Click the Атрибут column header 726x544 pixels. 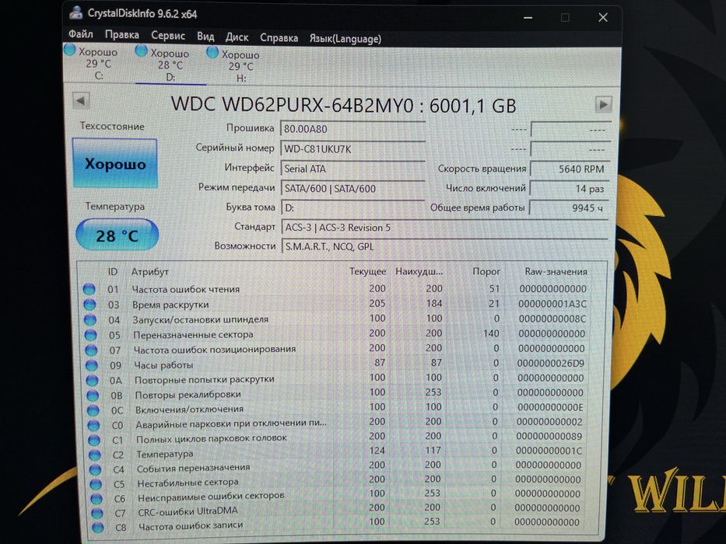pos(149,271)
